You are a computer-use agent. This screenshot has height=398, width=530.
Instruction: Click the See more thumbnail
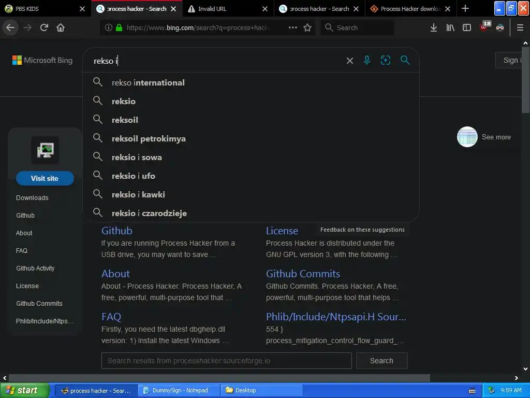[467, 137]
